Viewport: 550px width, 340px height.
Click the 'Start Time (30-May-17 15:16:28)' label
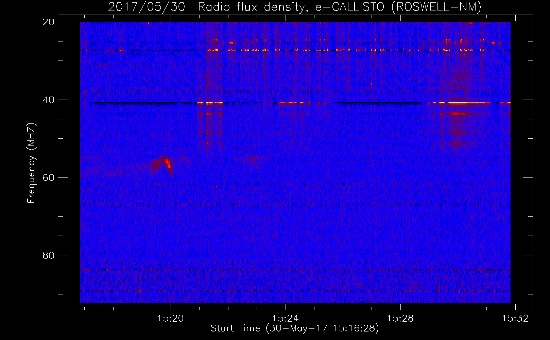(295, 328)
